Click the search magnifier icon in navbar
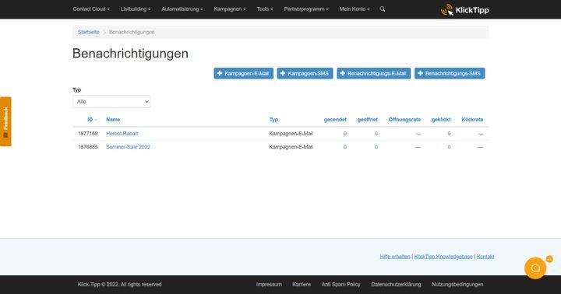 pyautogui.click(x=383, y=9)
